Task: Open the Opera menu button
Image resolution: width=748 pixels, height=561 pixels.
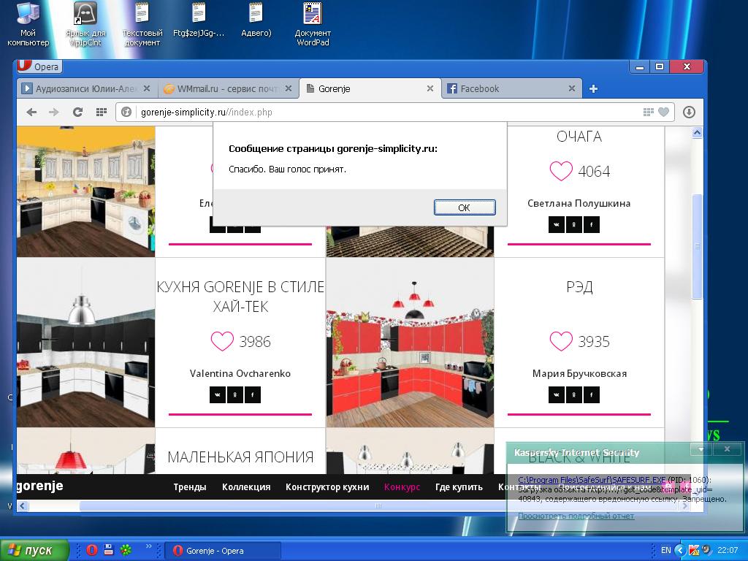Action: (x=38, y=66)
